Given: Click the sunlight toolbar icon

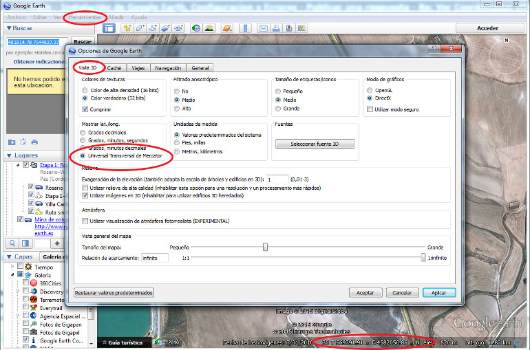Looking at the screenshot, I should click(x=209, y=28).
